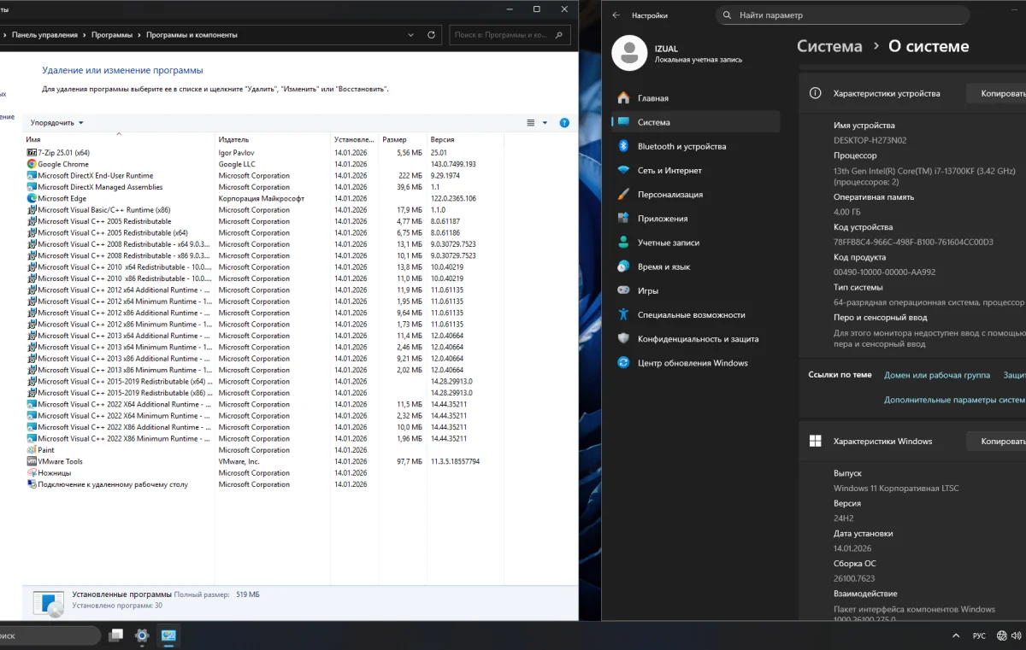Show hidden tray icons chevron

click(955, 636)
